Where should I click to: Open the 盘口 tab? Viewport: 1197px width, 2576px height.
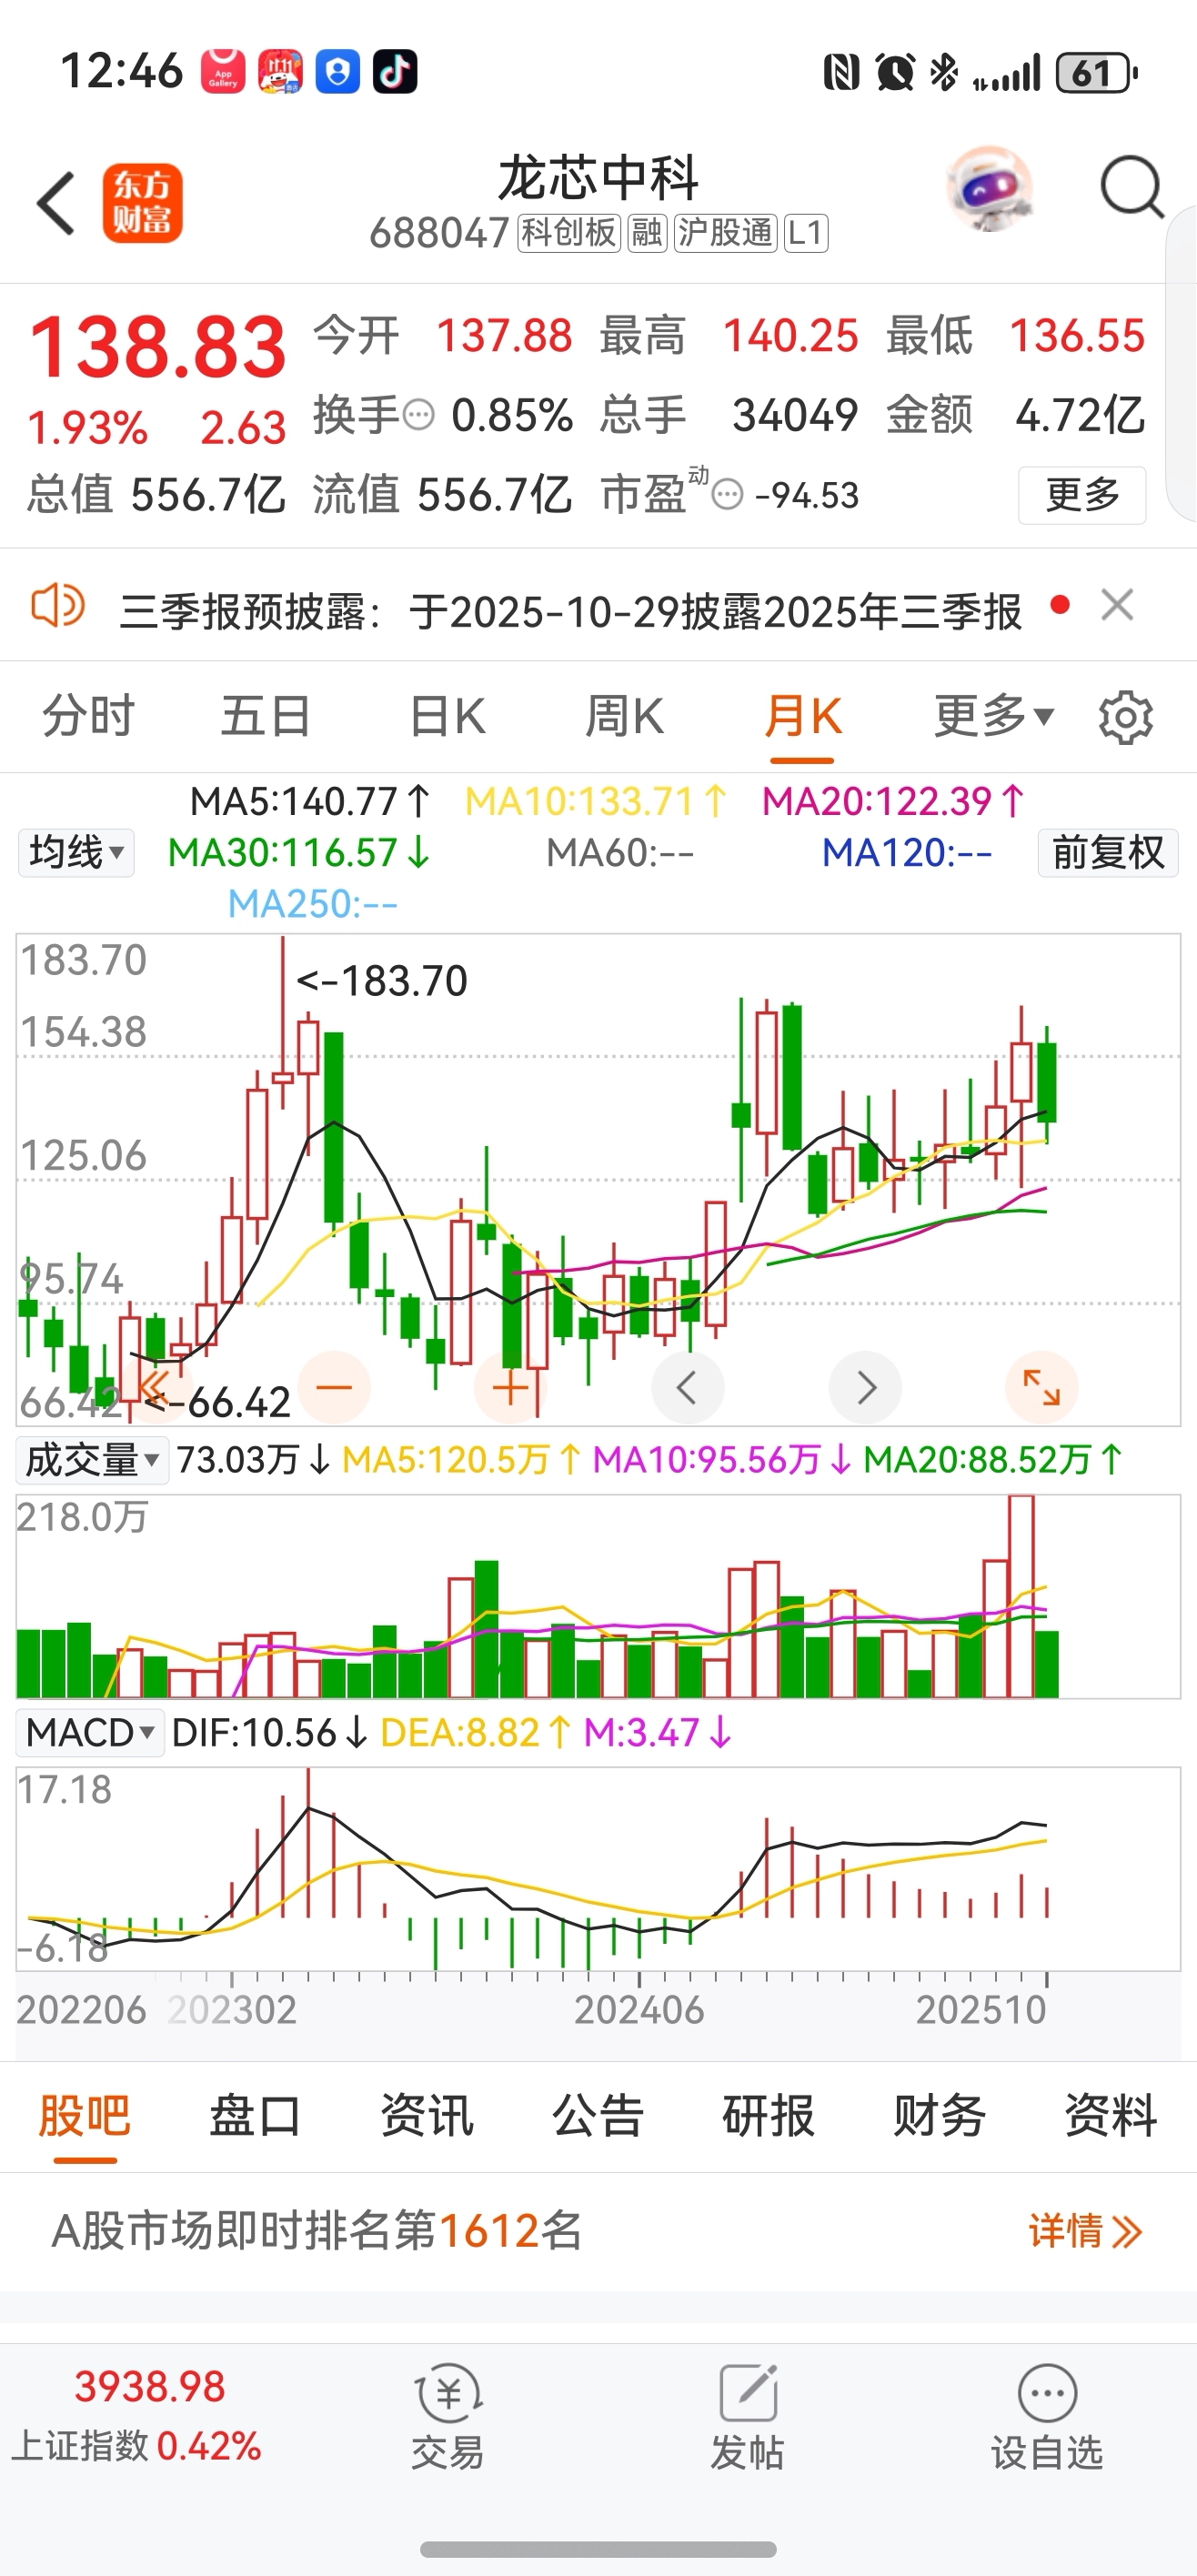[x=255, y=2115]
